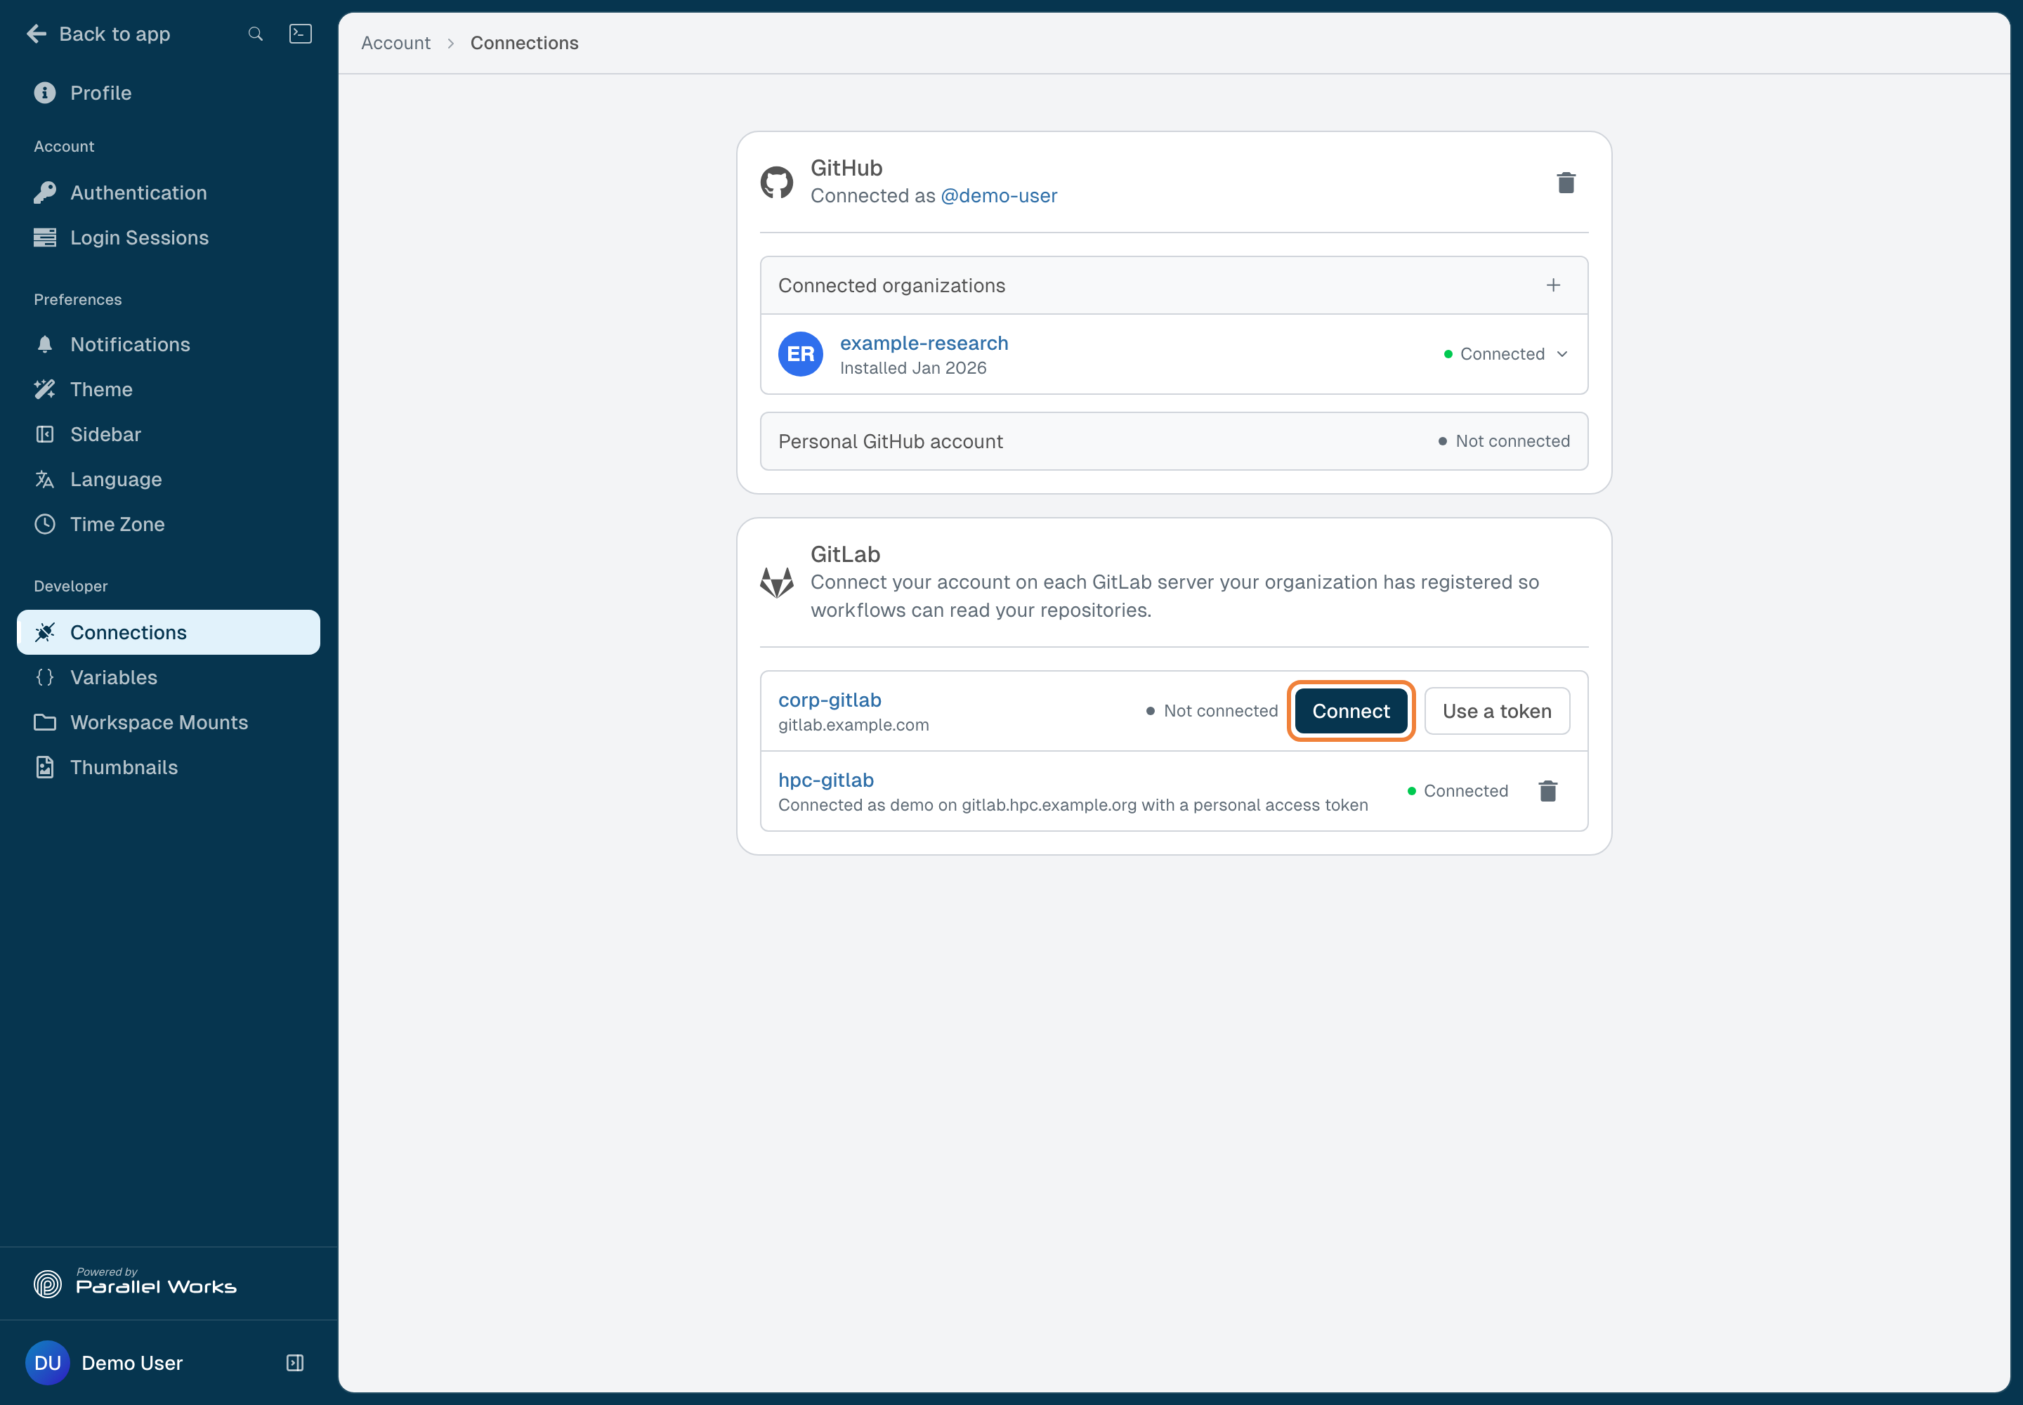Open the Workspace Mounts page
The image size is (2023, 1405).
pyautogui.click(x=168, y=722)
